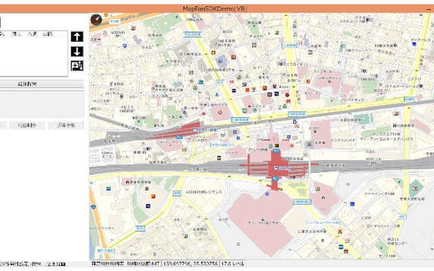Click the last column header in the list
434x271 pixels.
[47, 34]
